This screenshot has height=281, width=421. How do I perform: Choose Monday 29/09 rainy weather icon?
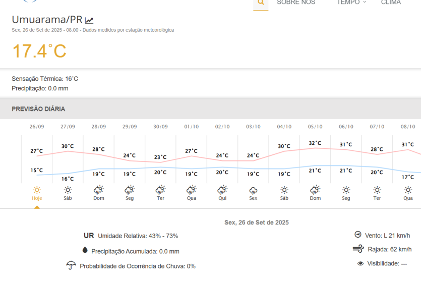coord(130,190)
